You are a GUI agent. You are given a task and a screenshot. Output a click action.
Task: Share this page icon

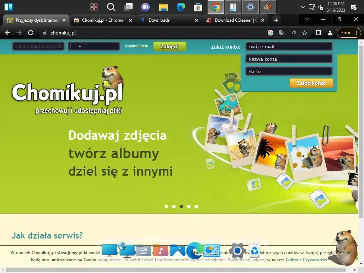(293, 33)
